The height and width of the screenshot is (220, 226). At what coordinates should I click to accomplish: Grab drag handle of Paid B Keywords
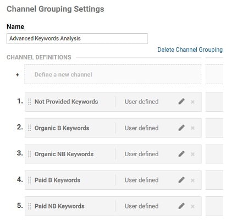[29, 180]
